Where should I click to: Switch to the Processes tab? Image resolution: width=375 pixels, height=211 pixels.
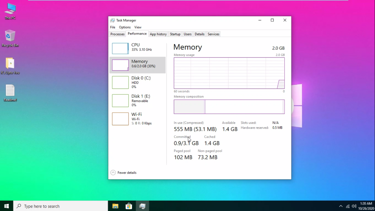click(117, 34)
